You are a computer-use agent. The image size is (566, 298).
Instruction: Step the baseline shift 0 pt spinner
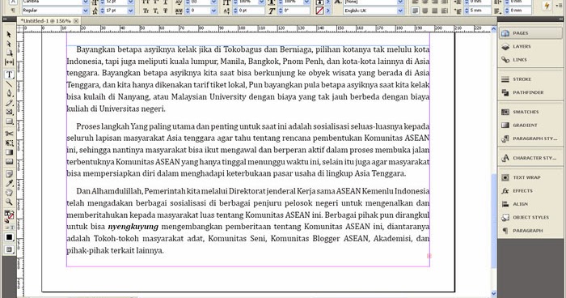point(235,11)
